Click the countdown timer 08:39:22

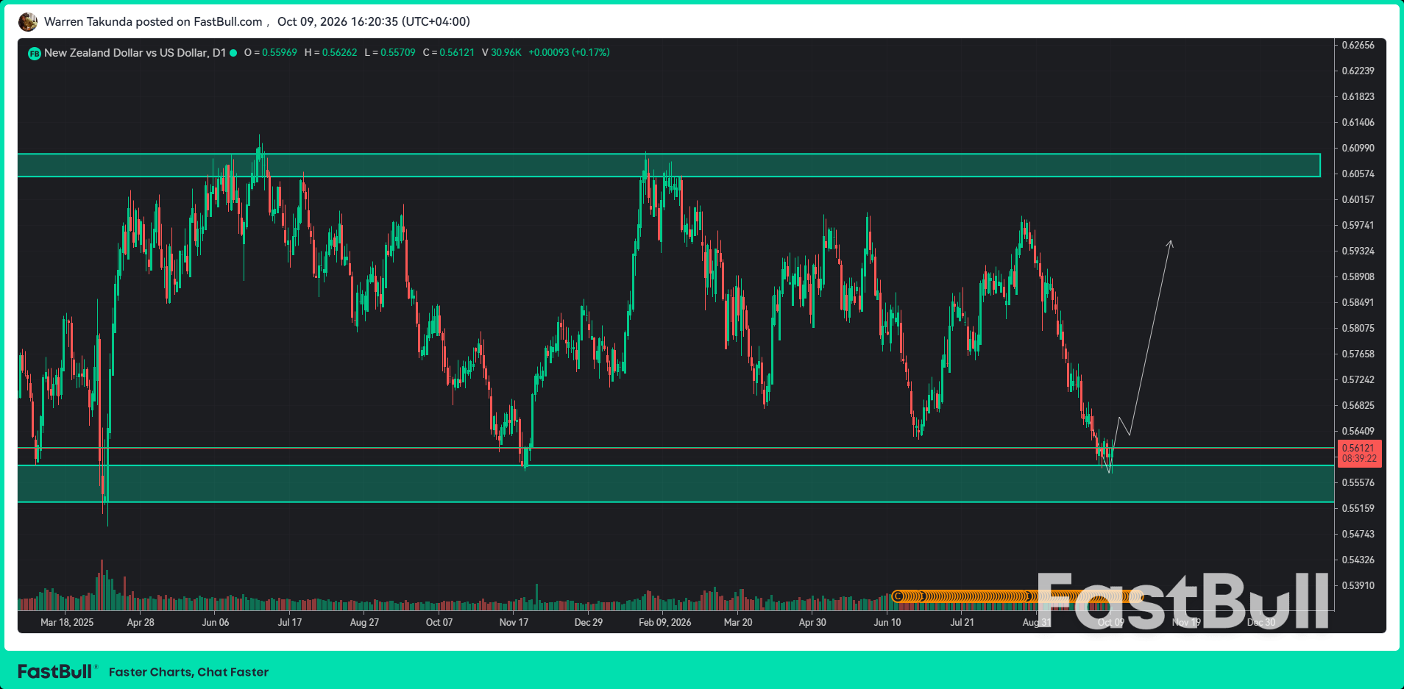coord(1359,459)
